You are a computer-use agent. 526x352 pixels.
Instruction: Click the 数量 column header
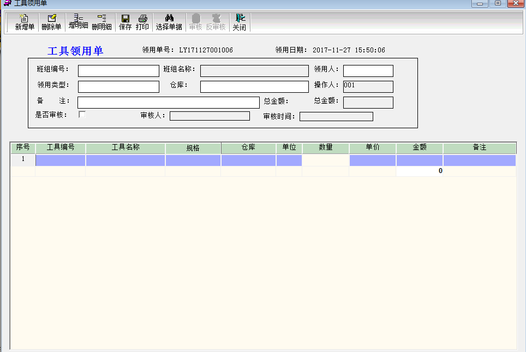click(325, 148)
